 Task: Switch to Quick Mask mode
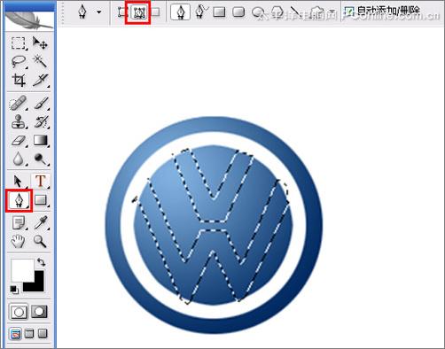39,312
